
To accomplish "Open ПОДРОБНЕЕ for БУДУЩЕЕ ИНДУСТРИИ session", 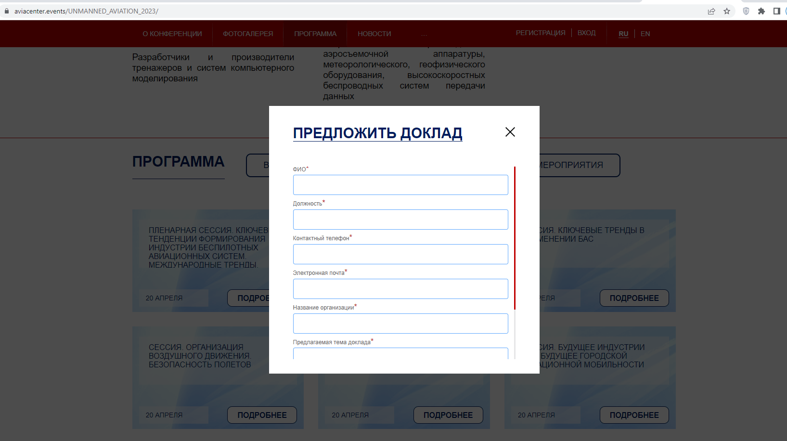I will click(x=634, y=415).
